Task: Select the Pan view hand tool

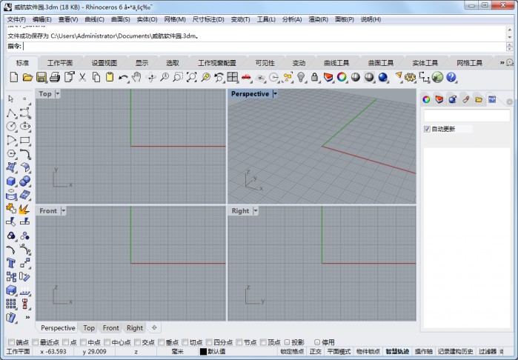Action: (137, 77)
